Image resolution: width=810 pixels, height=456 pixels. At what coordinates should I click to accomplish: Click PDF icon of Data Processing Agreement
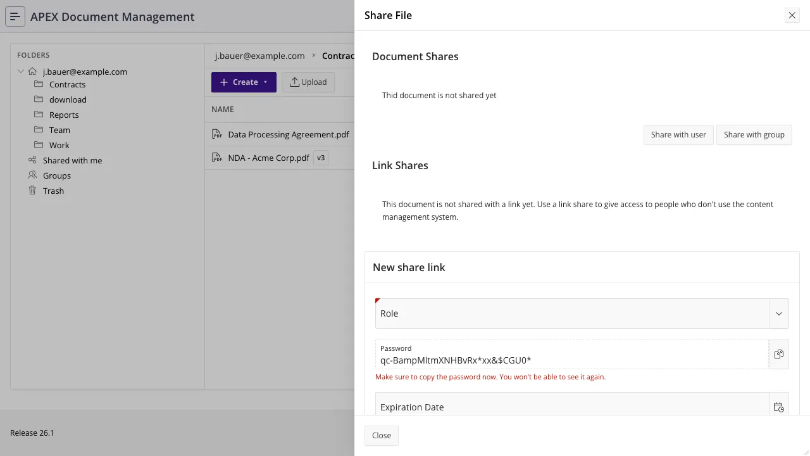click(x=217, y=134)
